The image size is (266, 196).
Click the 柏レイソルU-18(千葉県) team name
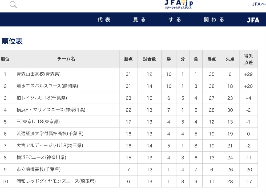coord(42,98)
